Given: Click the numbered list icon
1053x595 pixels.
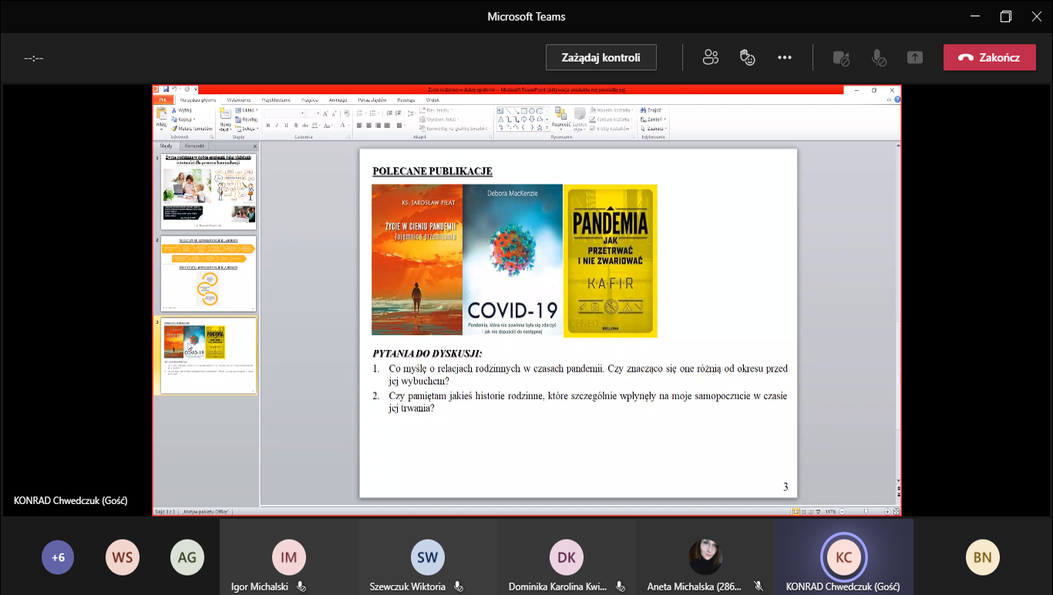Looking at the screenshot, I should [373, 113].
